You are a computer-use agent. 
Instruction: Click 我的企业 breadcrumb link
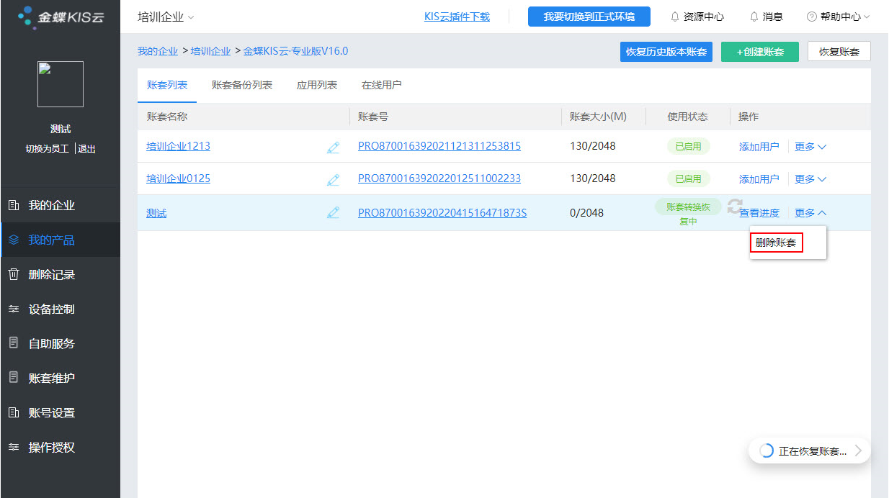point(158,51)
